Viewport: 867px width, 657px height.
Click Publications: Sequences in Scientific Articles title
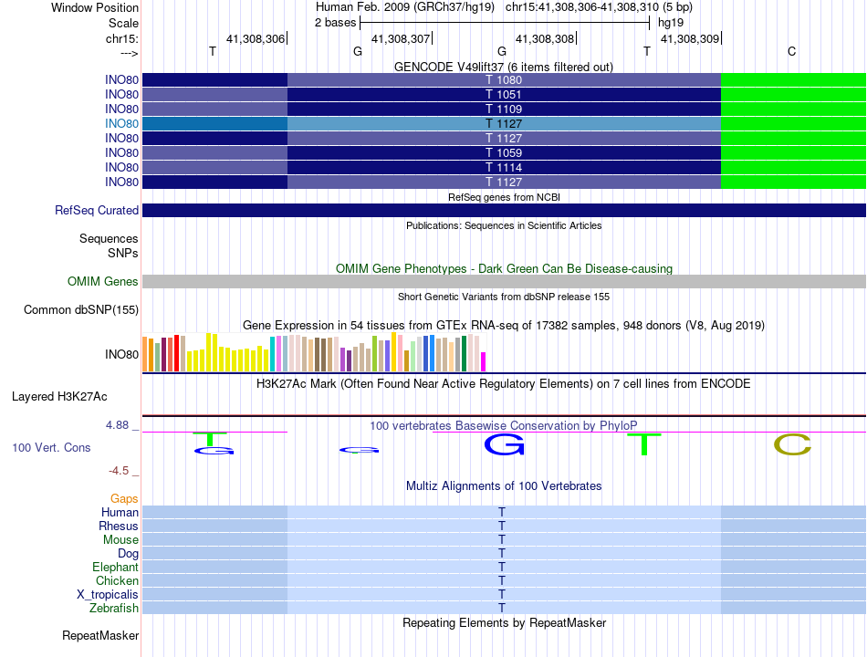click(x=504, y=225)
